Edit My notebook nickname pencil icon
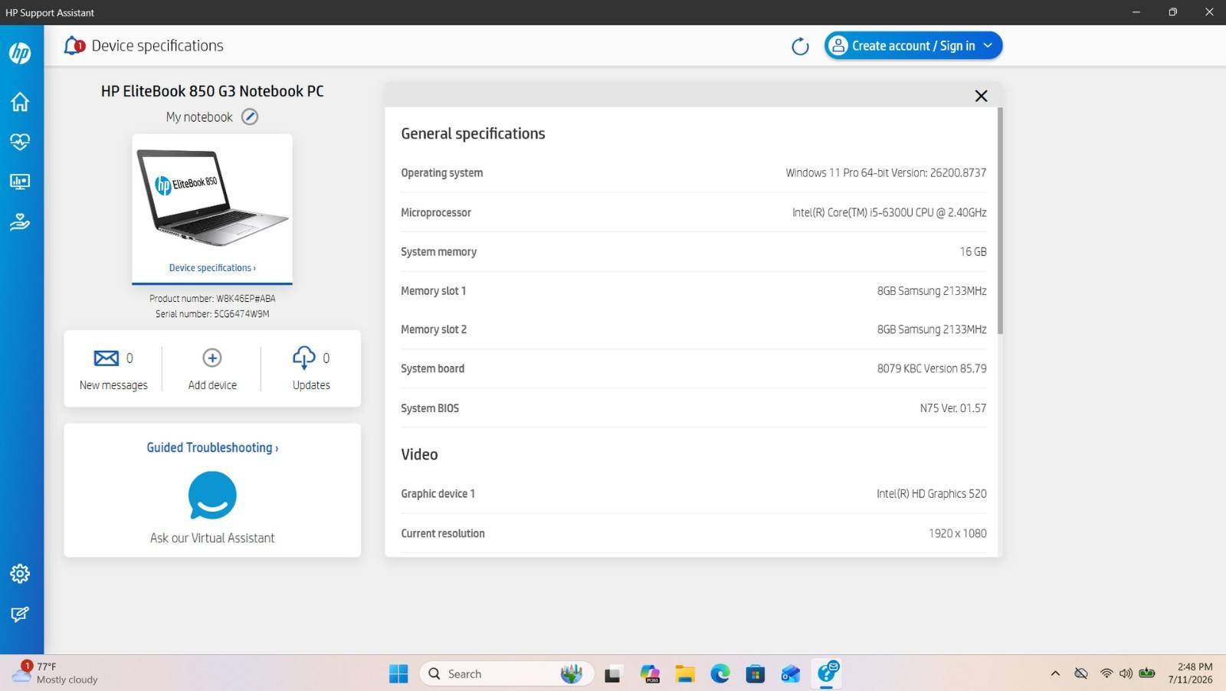1226x691 pixels. click(250, 117)
